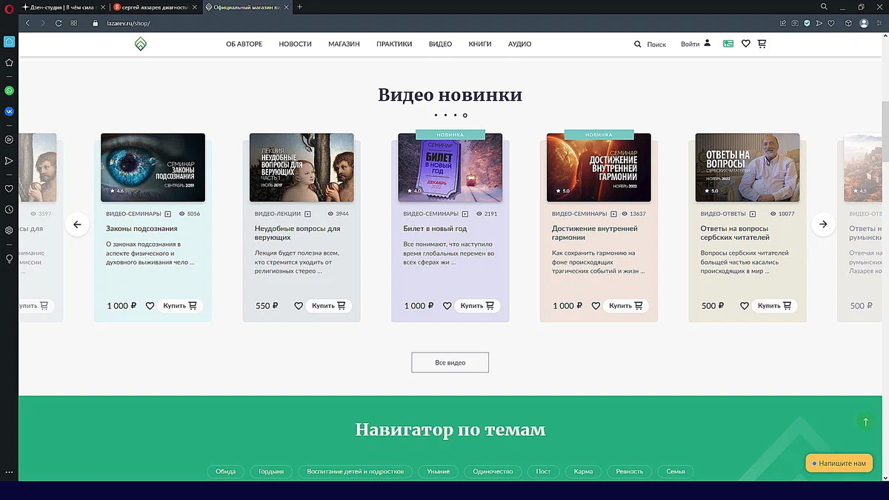Open WhatsApp from the Opera sidebar
The height and width of the screenshot is (500, 889).
coord(9,90)
